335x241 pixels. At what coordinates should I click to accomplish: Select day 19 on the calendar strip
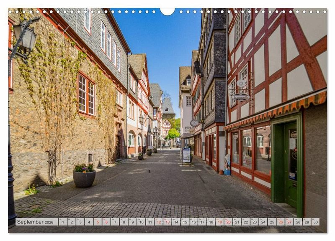pos(219,222)
